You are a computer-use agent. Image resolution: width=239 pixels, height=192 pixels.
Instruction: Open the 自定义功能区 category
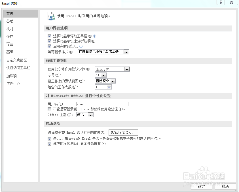click(21, 60)
